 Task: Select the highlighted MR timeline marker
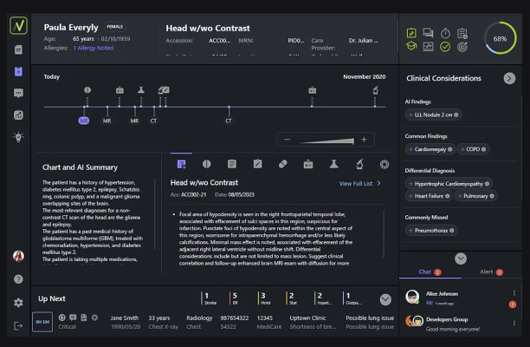click(84, 121)
